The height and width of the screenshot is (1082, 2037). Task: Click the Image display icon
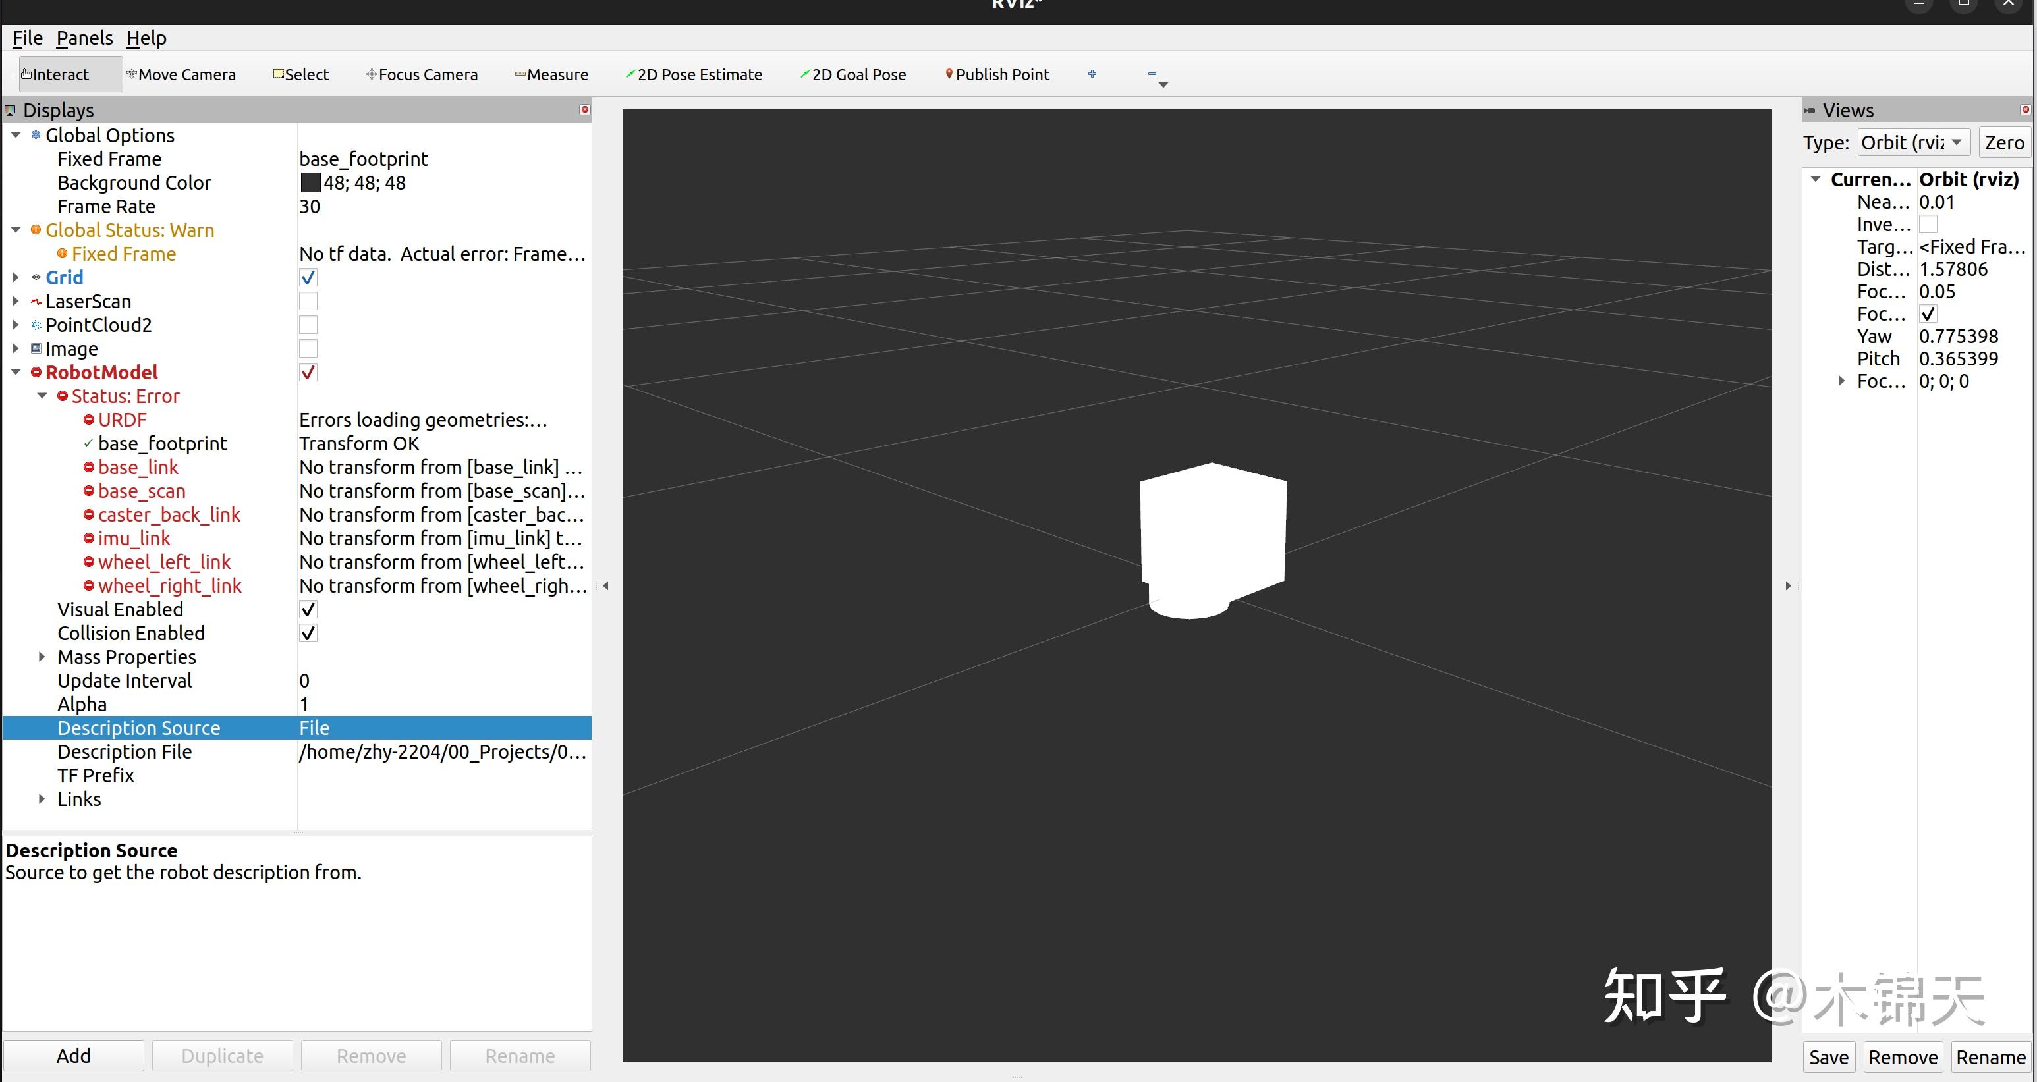pyautogui.click(x=36, y=348)
